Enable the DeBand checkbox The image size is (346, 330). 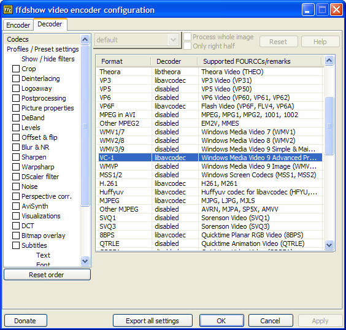click(x=16, y=118)
